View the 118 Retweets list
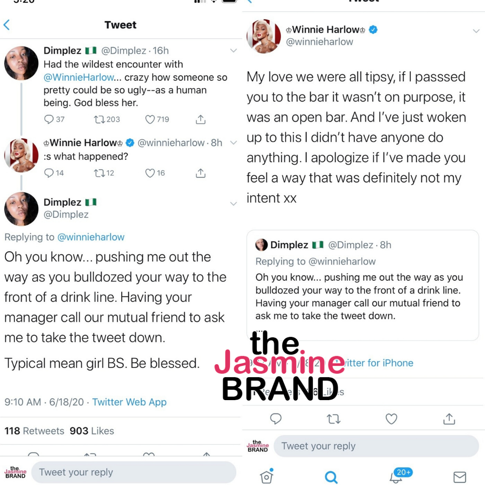Screen dimensions: 485x485 (x=34, y=431)
